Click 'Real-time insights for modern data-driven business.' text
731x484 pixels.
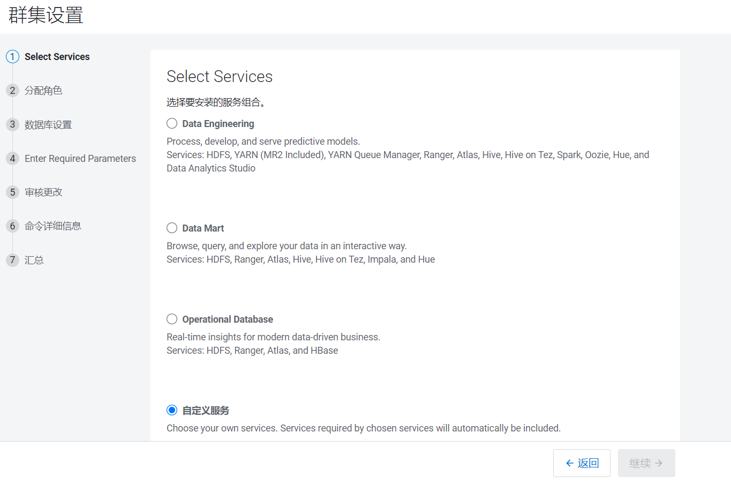click(x=273, y=337)
